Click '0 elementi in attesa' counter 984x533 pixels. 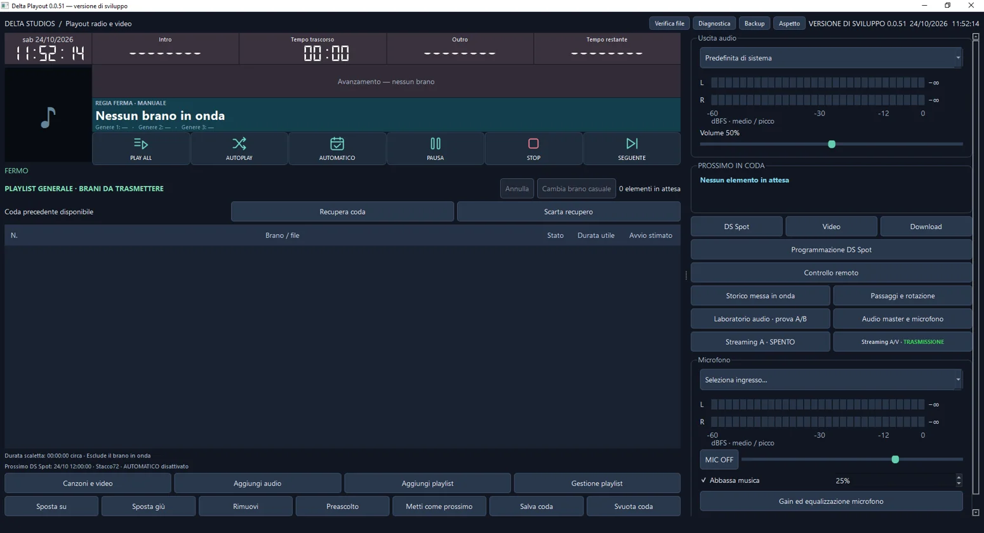coord(649,188)
